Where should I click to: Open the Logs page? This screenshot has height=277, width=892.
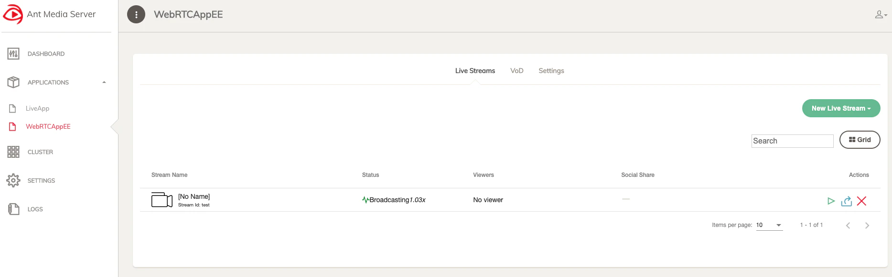click(35, 209)
